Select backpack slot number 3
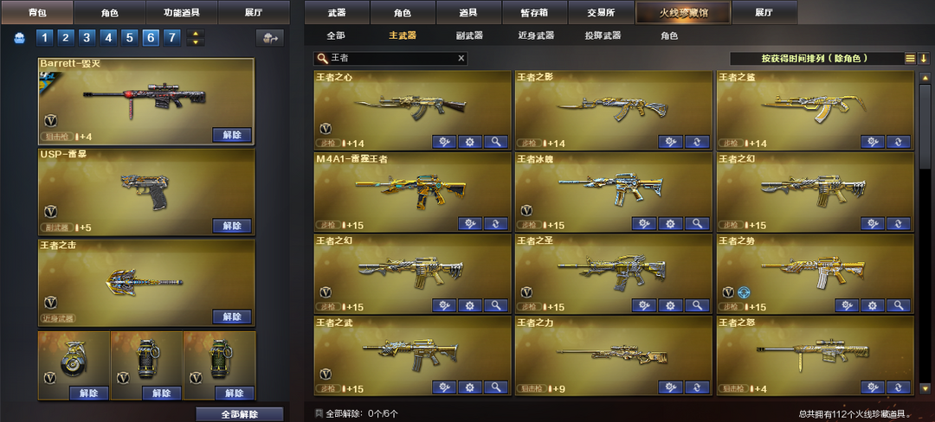Image resolution: width=935 pixels, height=422 pixels. pos(87,39)
